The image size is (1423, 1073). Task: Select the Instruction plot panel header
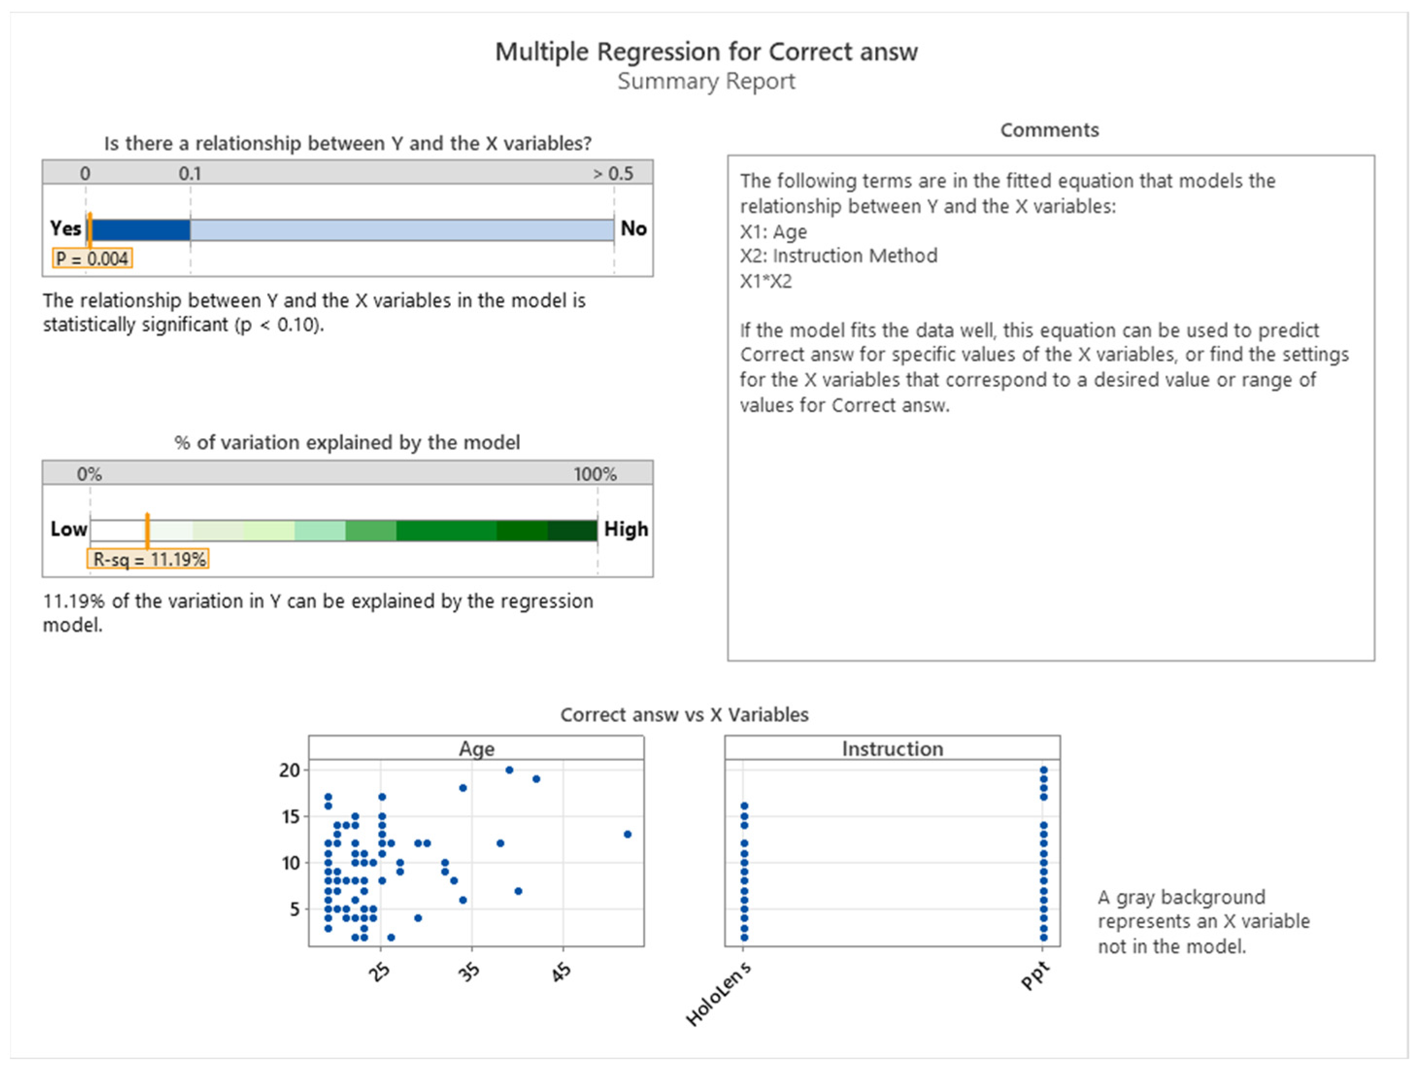tap(892, 748)
